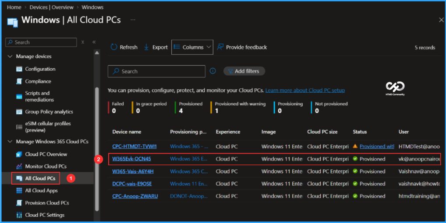Image resolution: width=446 pixels, height=223 pixels.
Task: Open Cloud PC Overview
Action: 46,154
